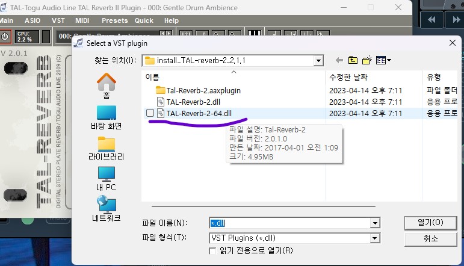Click the fast-forward button in background window
The image size is (464, 266).
(456, 20)
